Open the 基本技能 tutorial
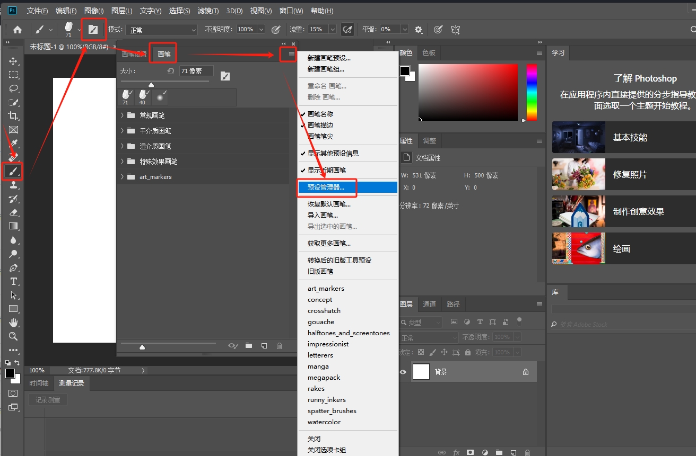The image size is (696, 456). tap(624, 137)
